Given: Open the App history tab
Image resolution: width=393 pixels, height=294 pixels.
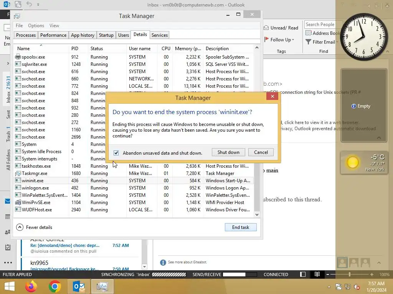Looking at the screenshot, I should tap(83, 35).
